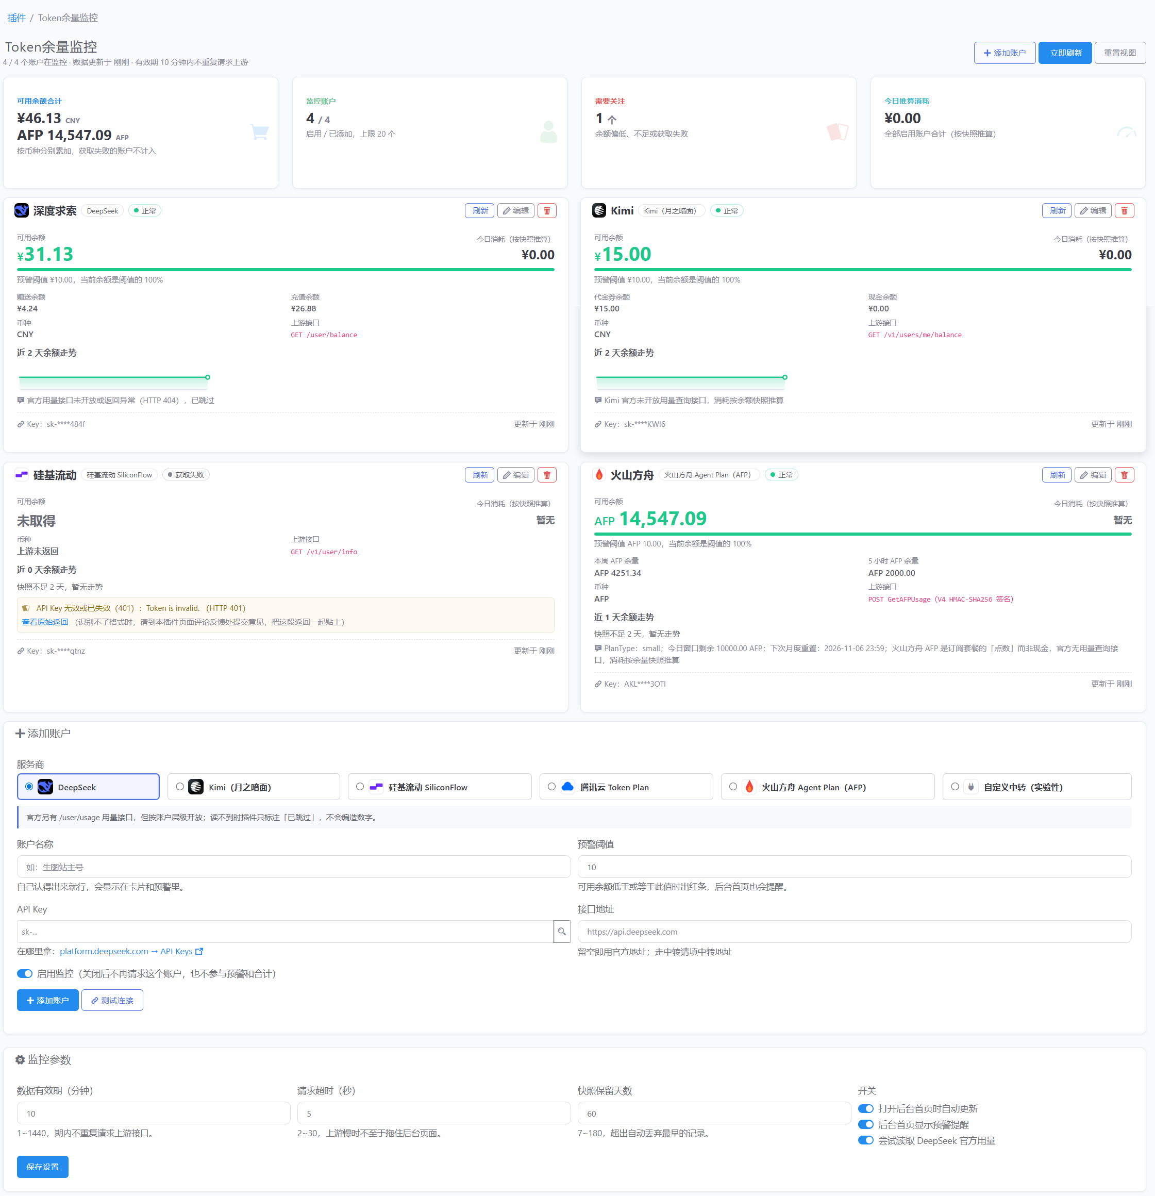Viewport: 1155px width, 1196px height.
Task: Select DeepSeek provider radio option
Action: [x=89, y=787]
